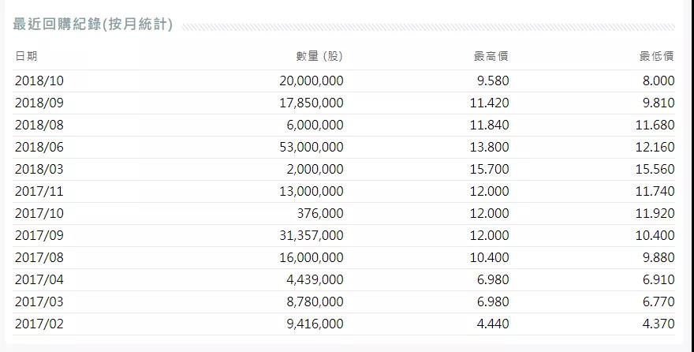Click the 53,000,000 shares quantity
The width and height of the screenshot is (694, 352).
click(311, 147)
